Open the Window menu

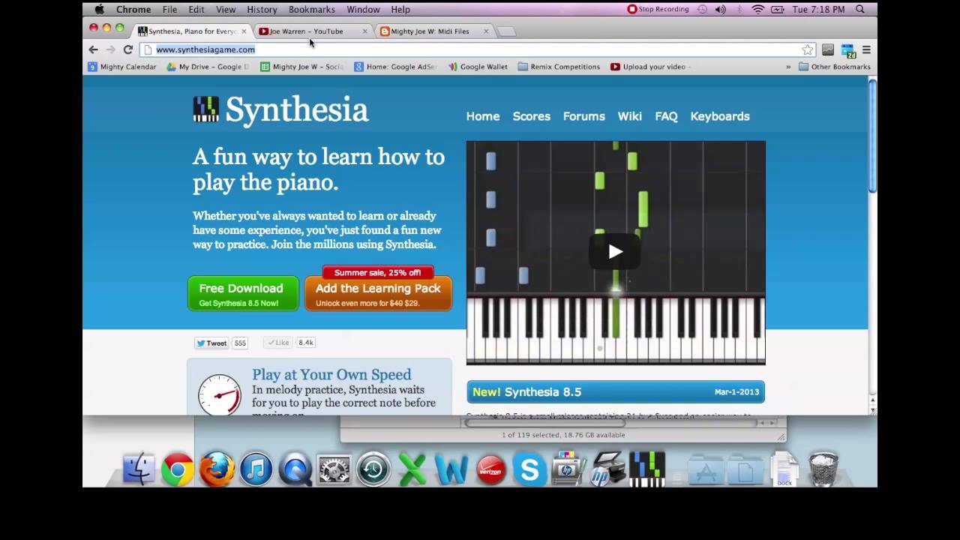click(x=363, y=9)
